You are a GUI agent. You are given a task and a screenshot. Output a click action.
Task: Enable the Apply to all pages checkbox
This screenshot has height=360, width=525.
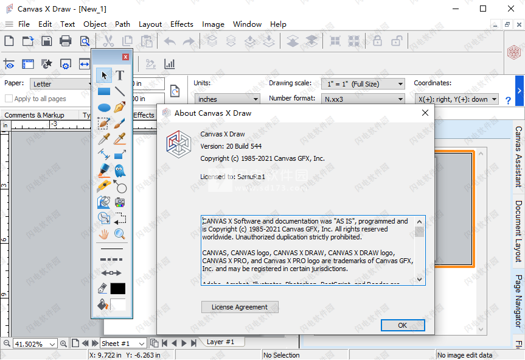[9, 99]
